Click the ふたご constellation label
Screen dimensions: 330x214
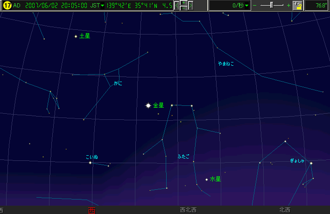tap(183, 157)
